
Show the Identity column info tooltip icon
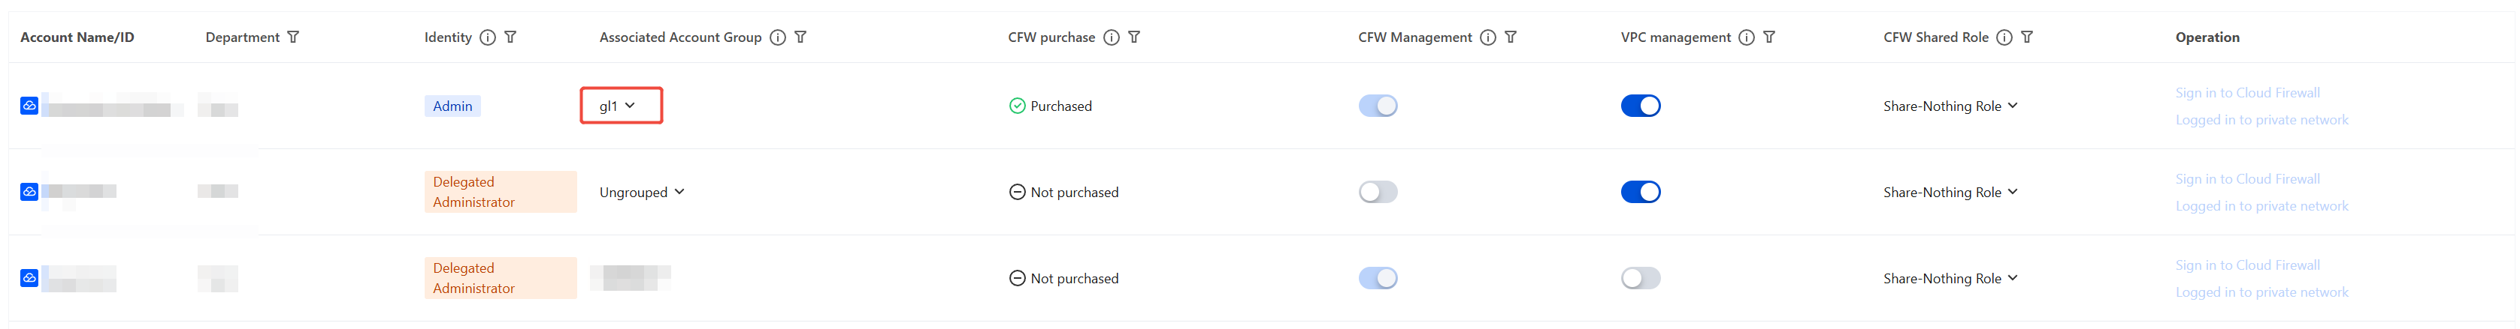pyautogui.click(x=487, y=37)
